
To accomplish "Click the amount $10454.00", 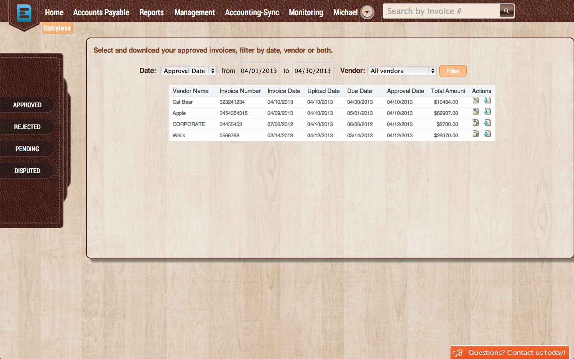I will tap(446, 102).
